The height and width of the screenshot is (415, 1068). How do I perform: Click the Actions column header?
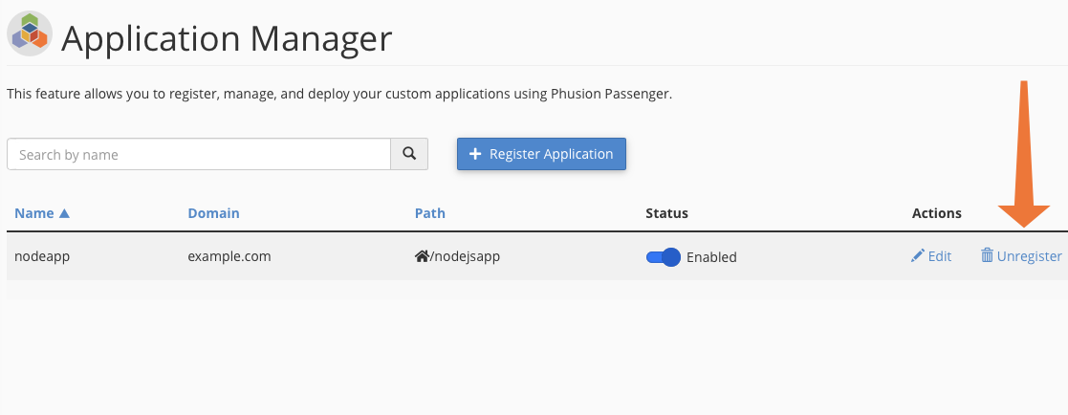pos(936,213)
